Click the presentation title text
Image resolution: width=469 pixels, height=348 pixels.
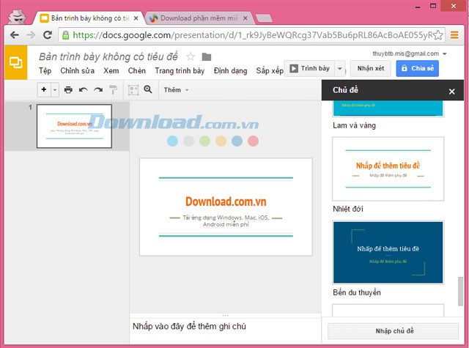click(108, 56)
